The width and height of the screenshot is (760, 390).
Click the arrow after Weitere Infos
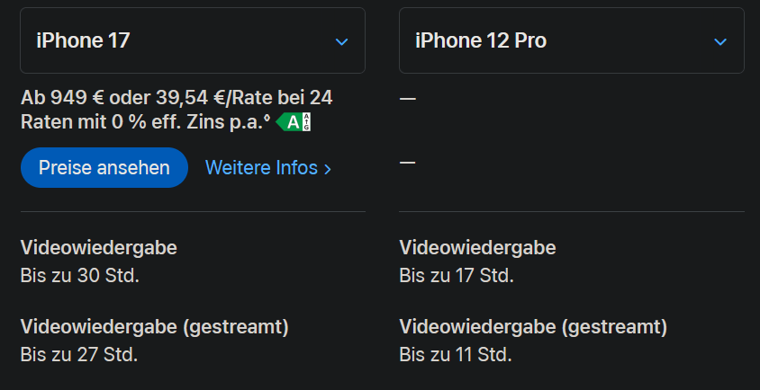click(328, 169)
